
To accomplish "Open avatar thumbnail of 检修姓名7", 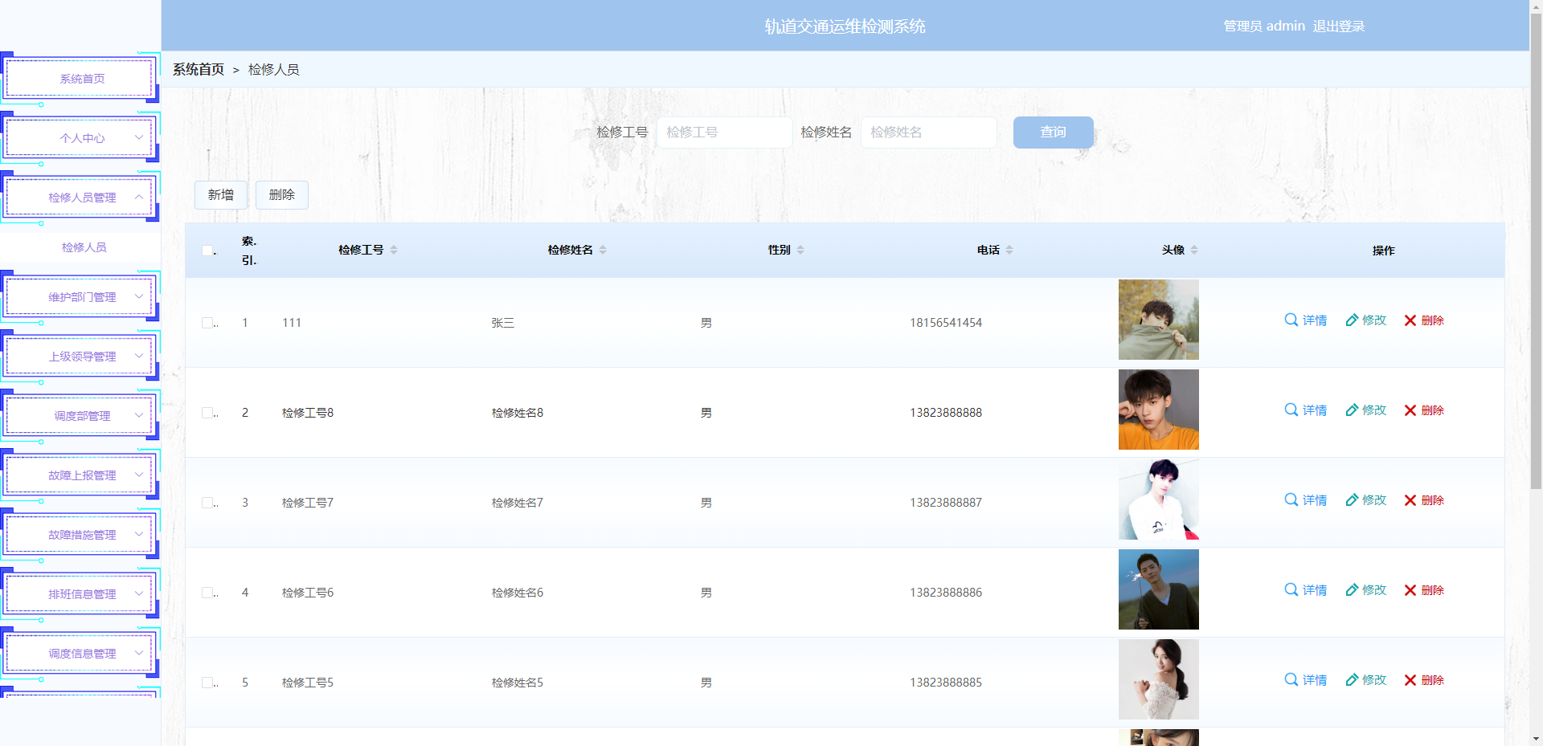I will click(x=1159, y=499).
